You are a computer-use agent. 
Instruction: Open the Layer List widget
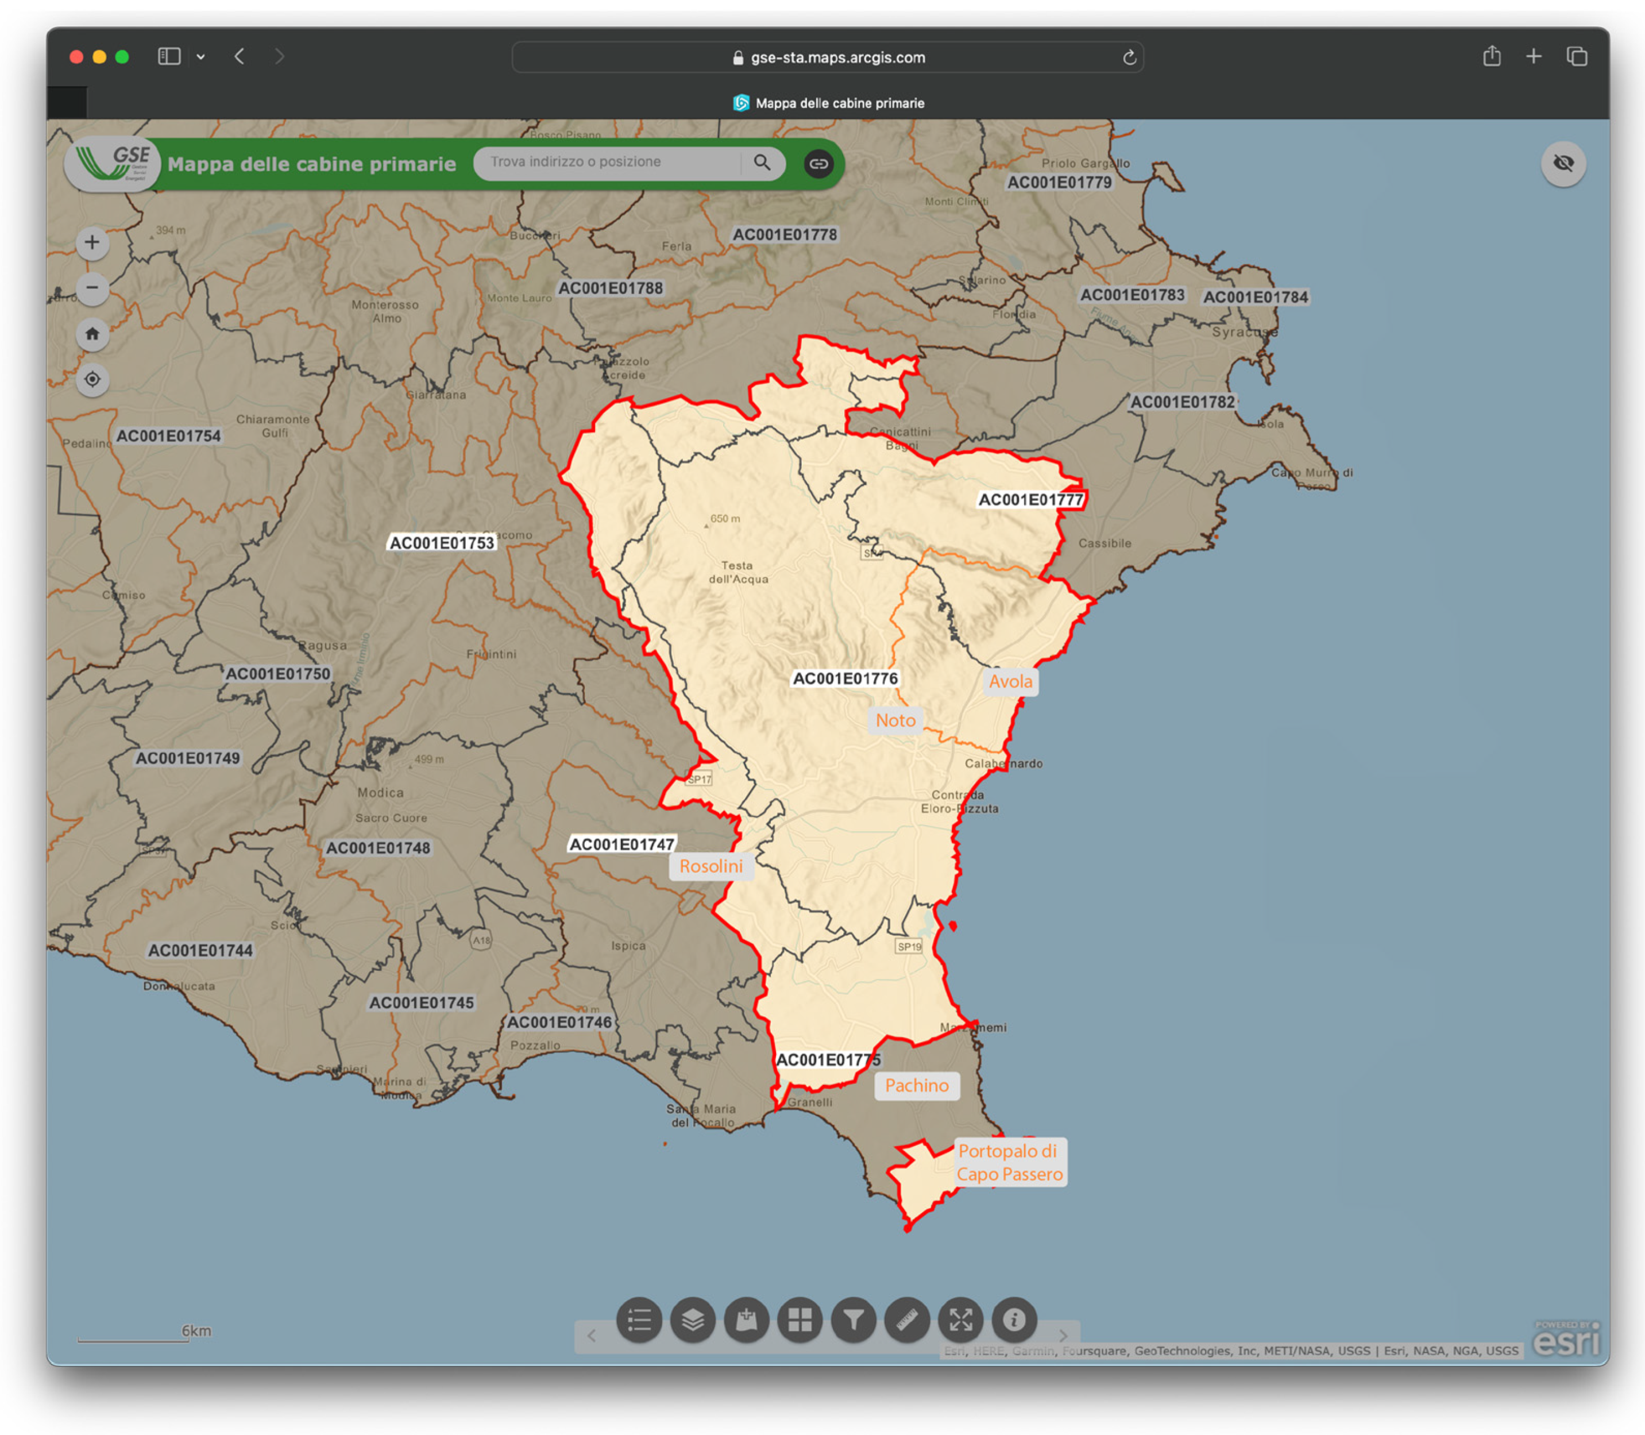click(693, 1320)
